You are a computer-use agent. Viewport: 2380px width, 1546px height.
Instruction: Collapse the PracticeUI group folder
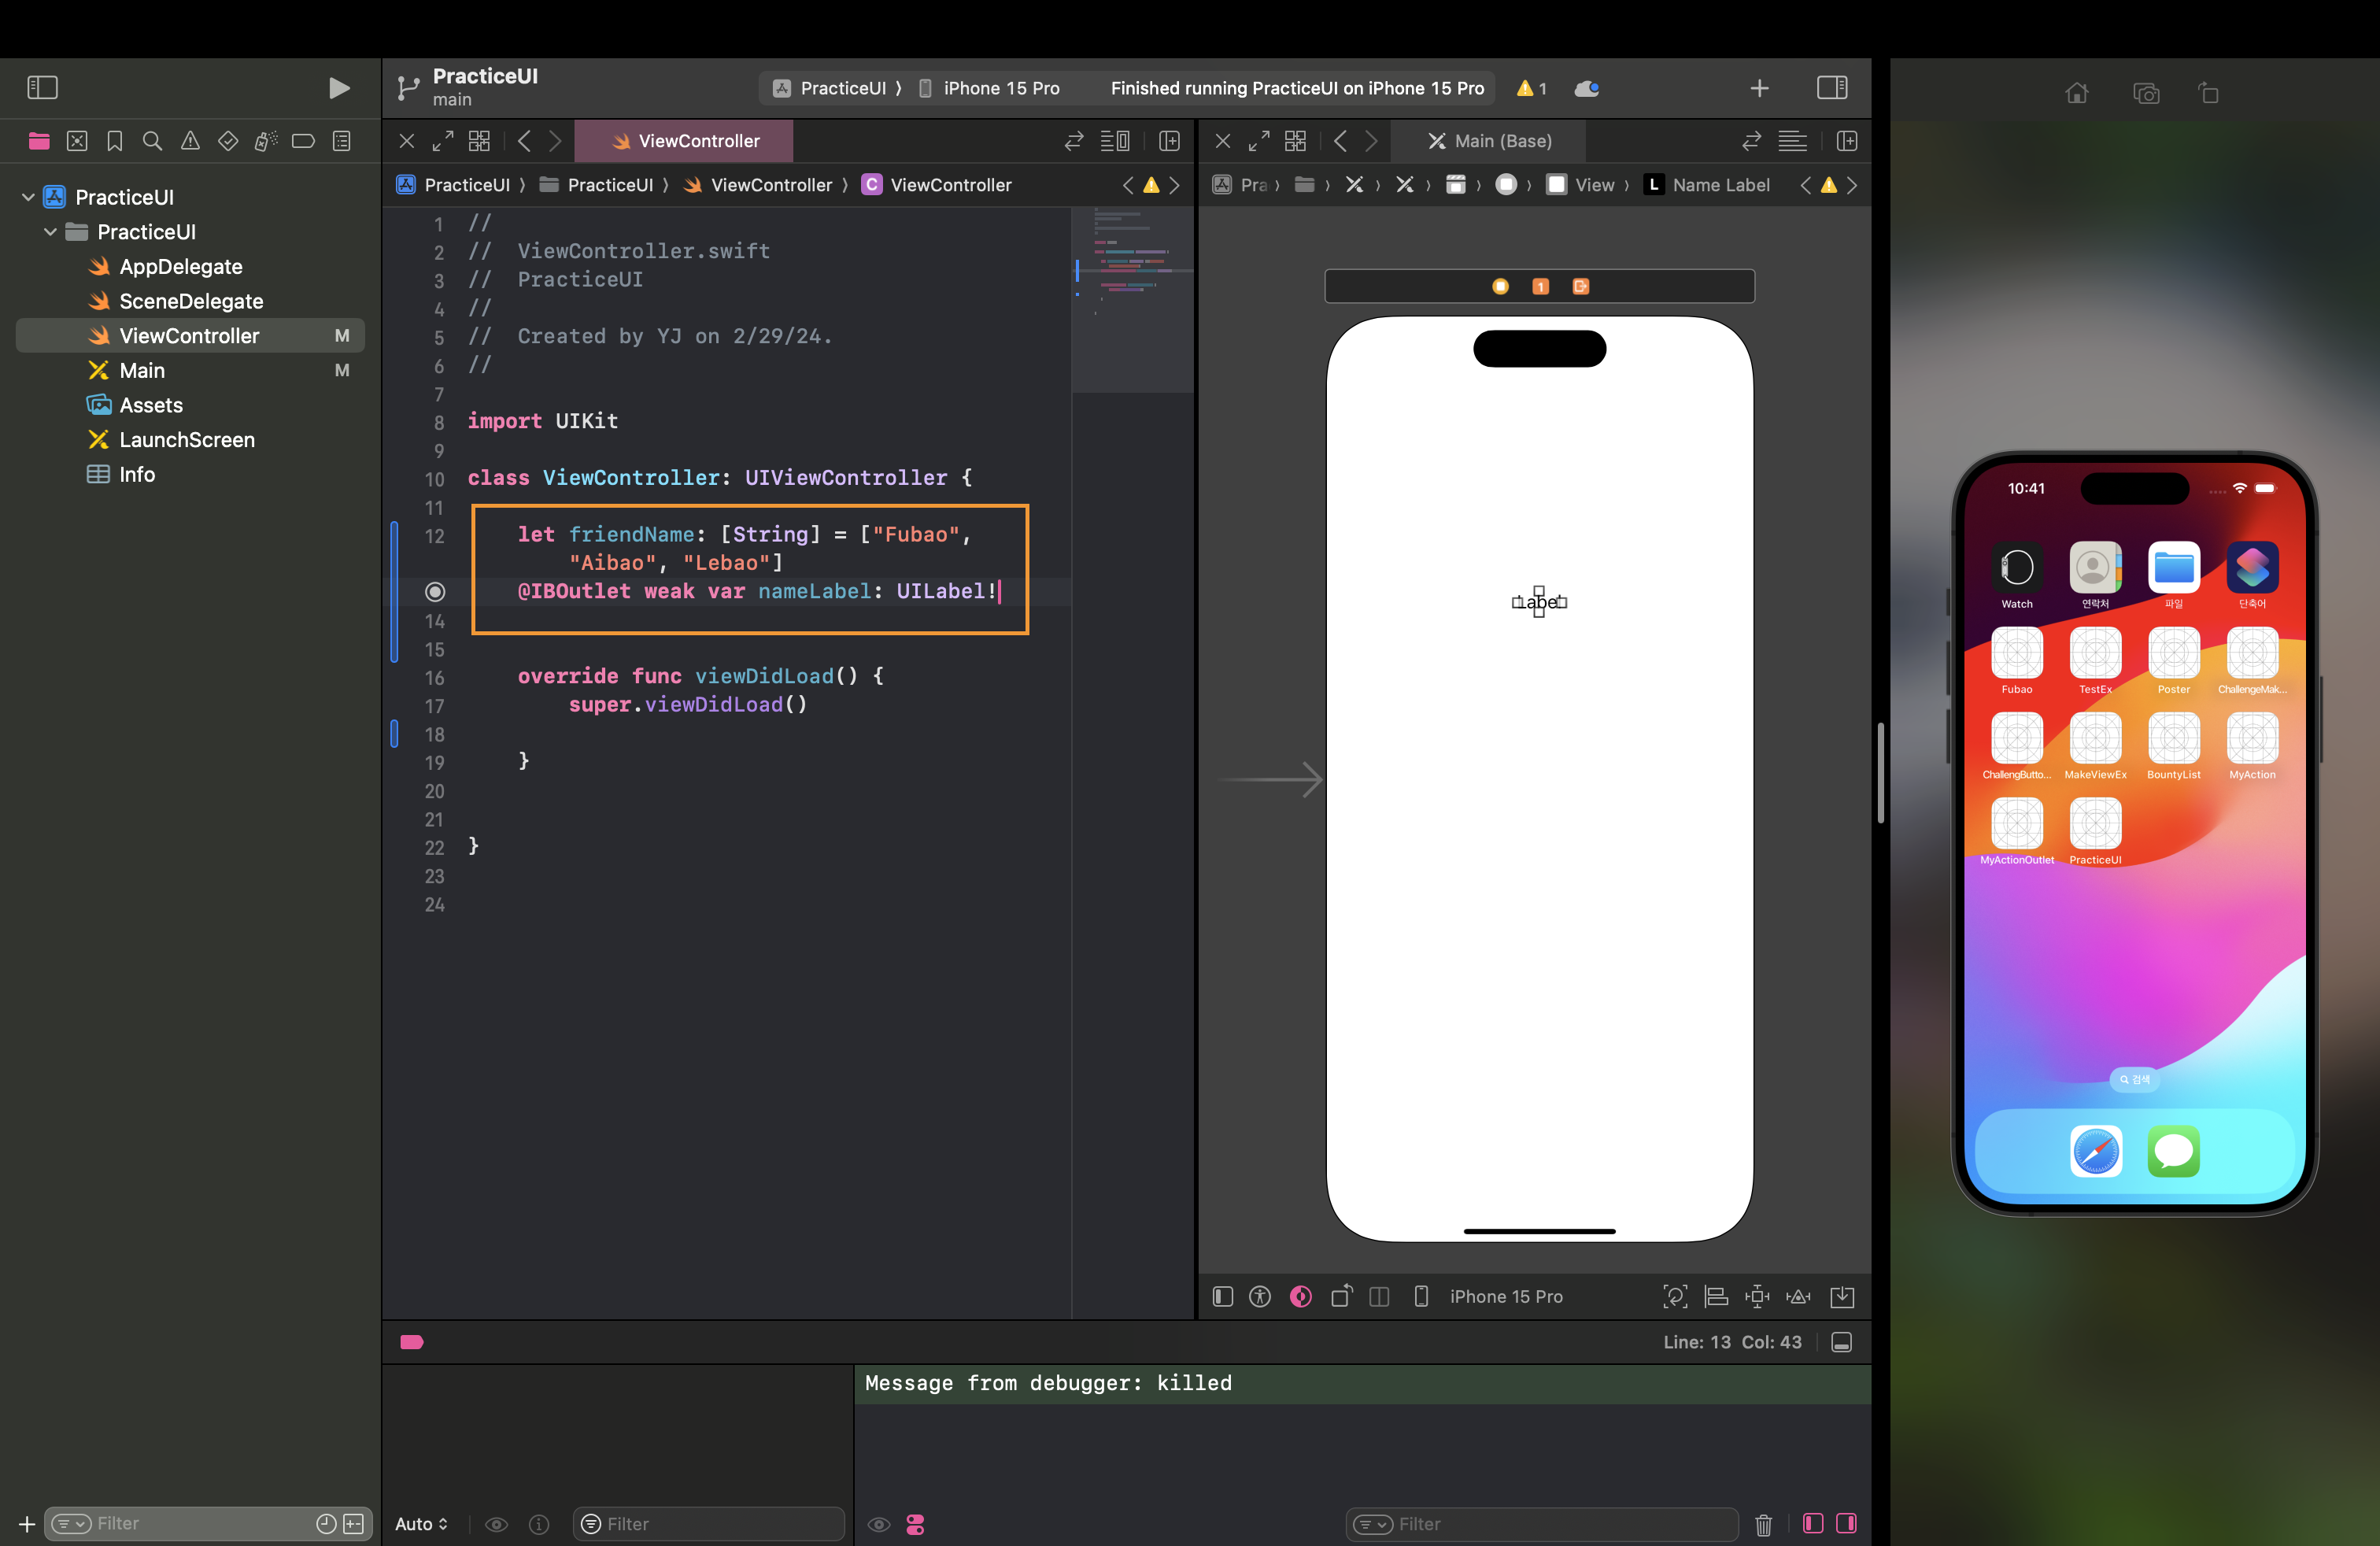50,232
